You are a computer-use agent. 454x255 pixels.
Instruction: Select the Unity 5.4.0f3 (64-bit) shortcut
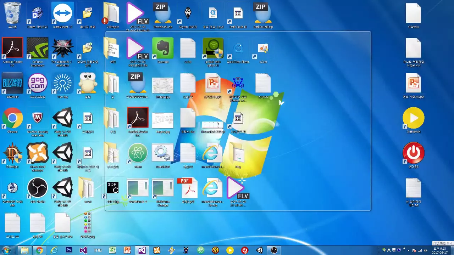(x=62, y=122)
